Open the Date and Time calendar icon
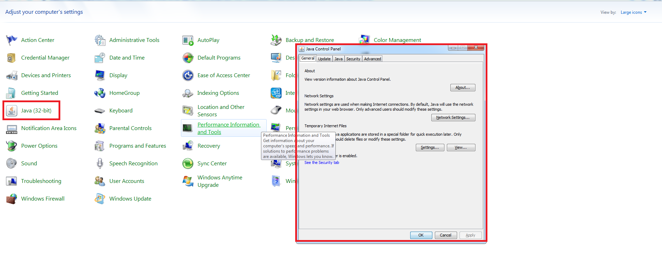 coord(100,58)
